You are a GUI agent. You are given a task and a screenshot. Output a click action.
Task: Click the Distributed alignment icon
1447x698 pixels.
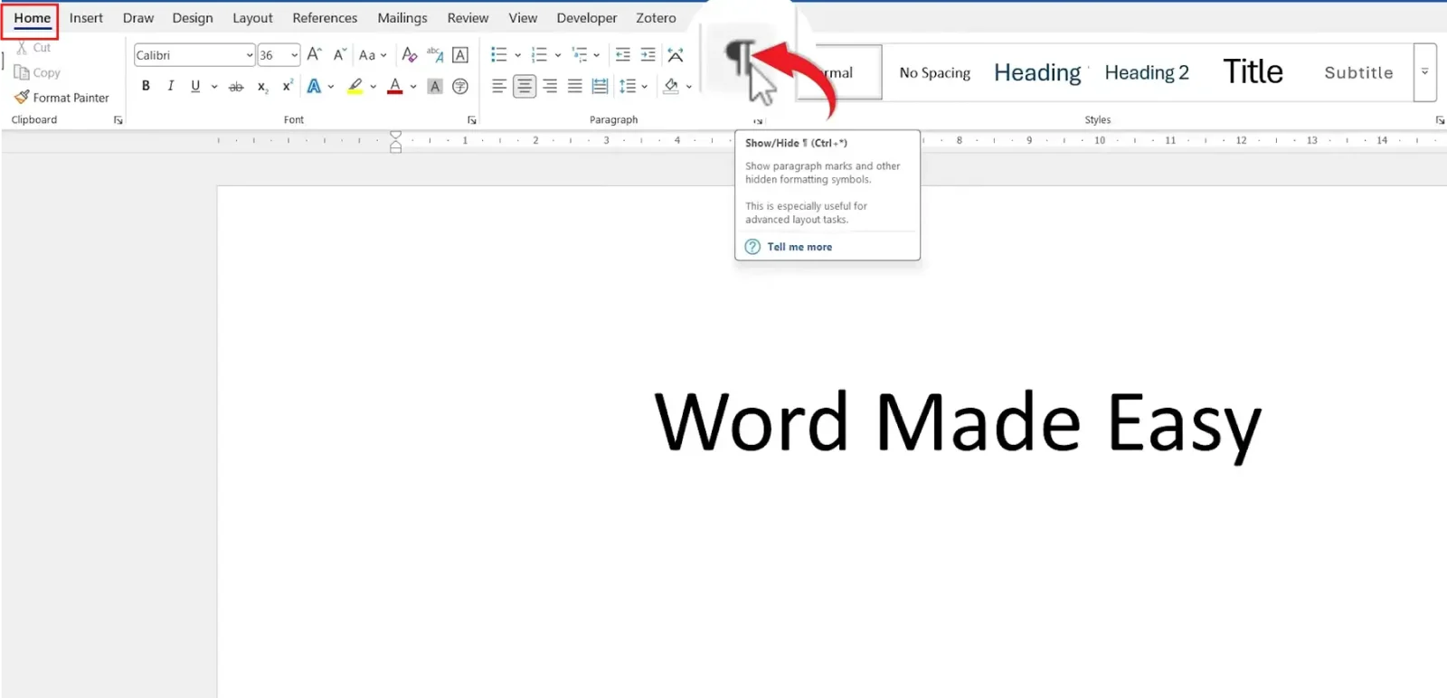tap(600, 87)
